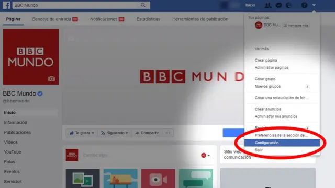The image size is (335, 188).
Task: Open the three-dots more options button
Action: tap(167, 133)
